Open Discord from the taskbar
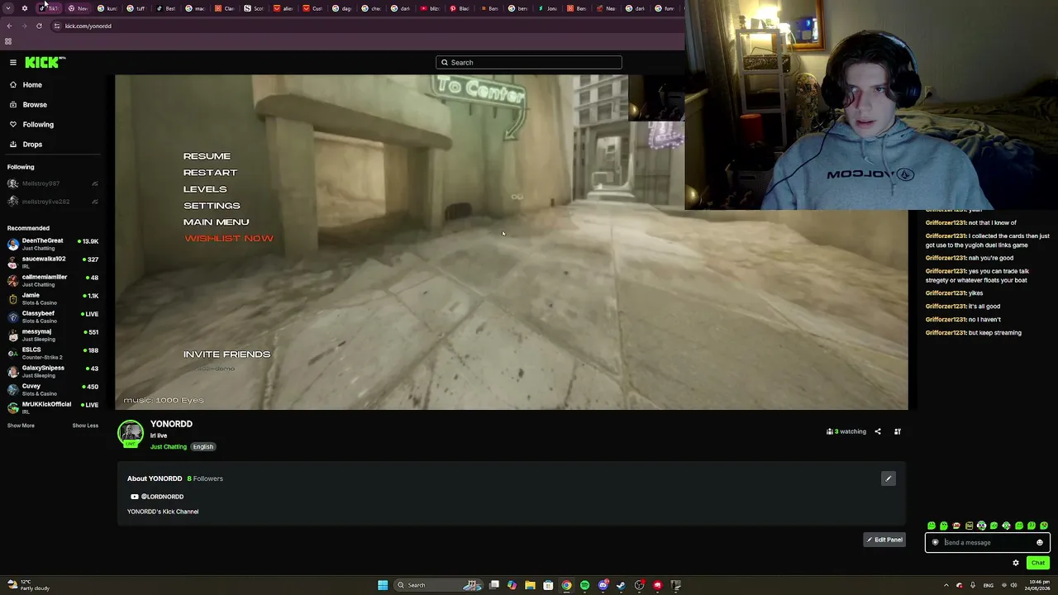Image resolution: width=1058 pixels, height=595 pixels. 603,585
